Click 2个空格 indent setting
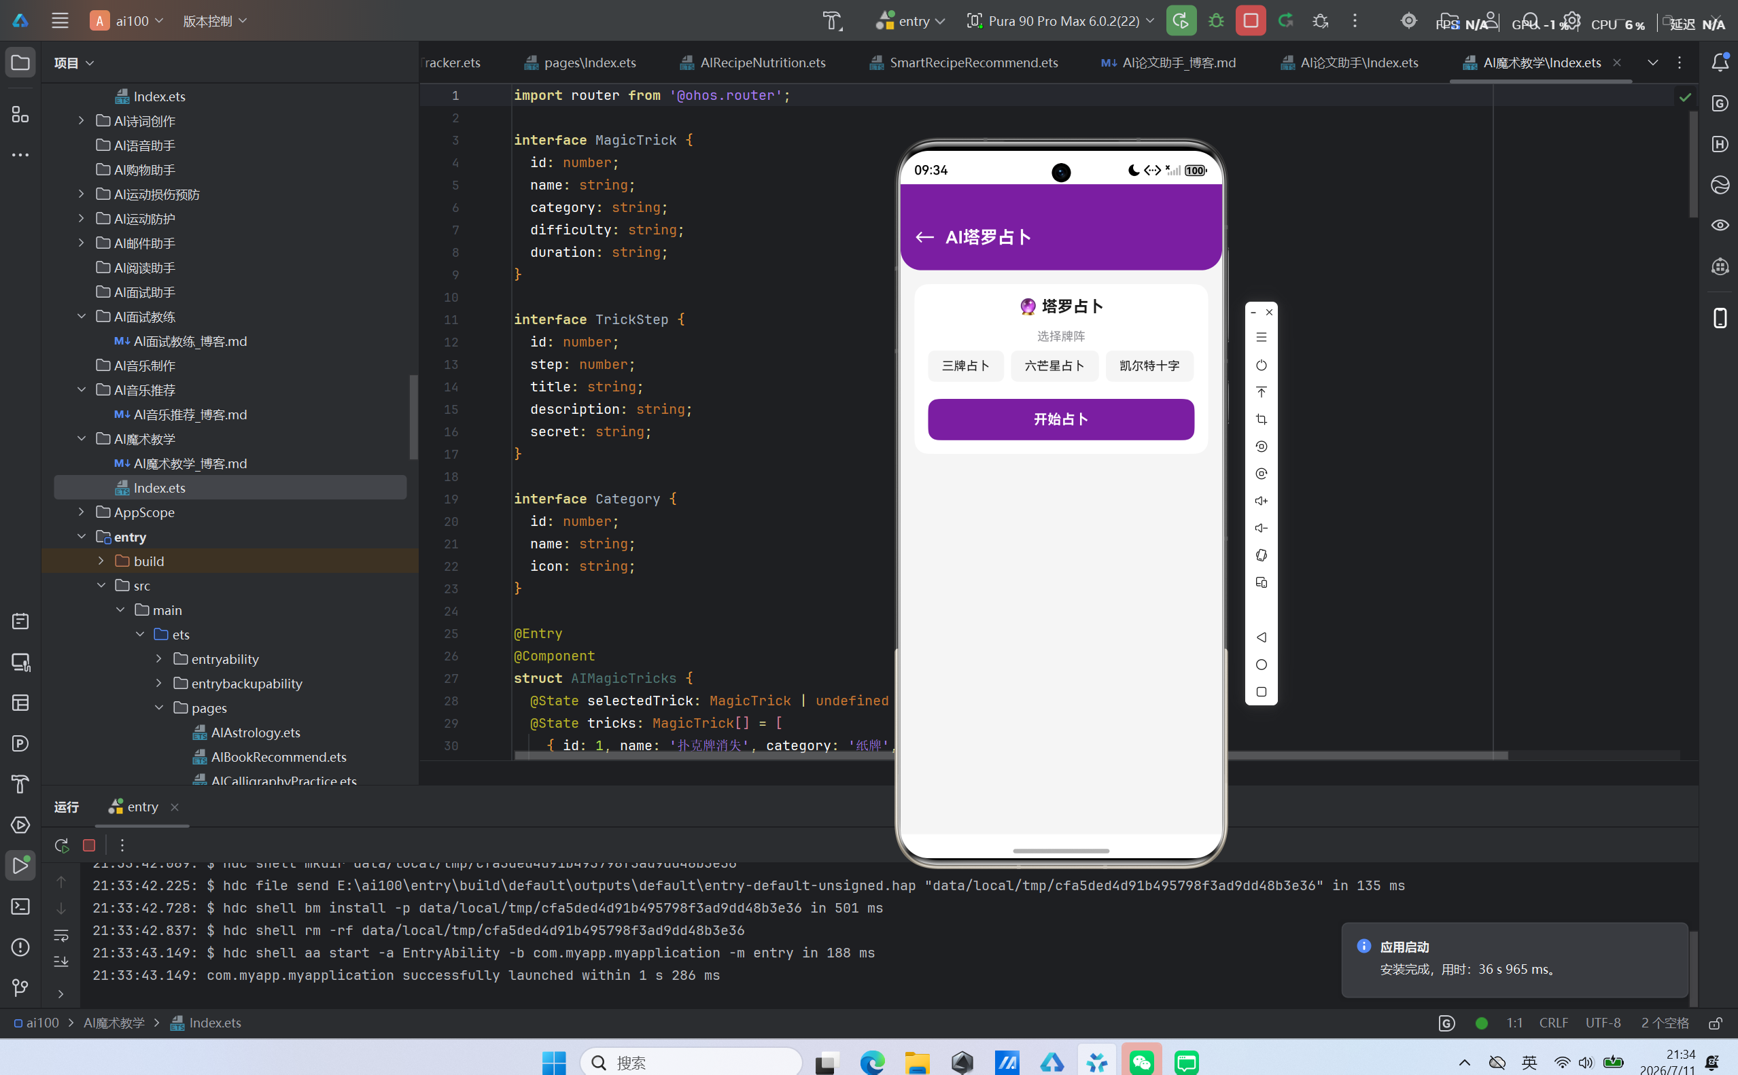This screenshot has width=1738, height=1075. [1664, 1023]
